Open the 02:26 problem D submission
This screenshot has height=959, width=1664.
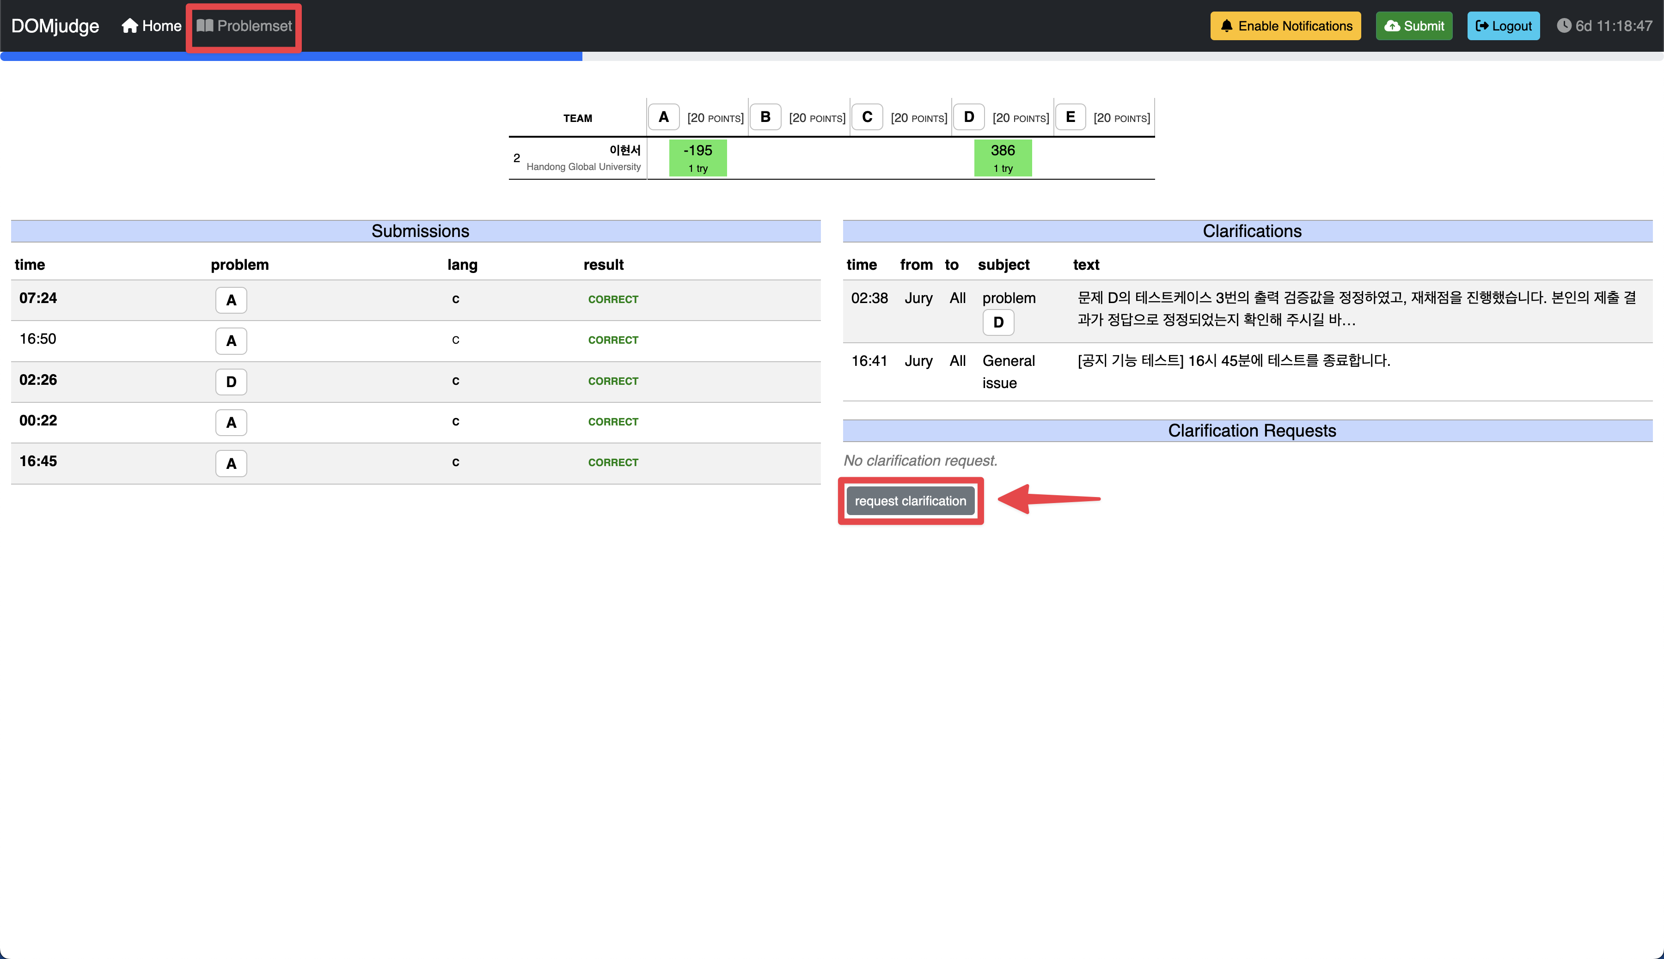[x=38, y=380]
